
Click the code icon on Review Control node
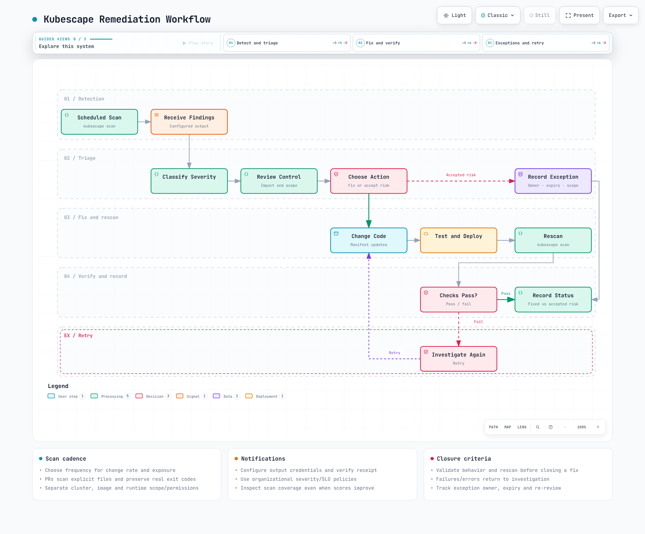click(x=246, y=174)
